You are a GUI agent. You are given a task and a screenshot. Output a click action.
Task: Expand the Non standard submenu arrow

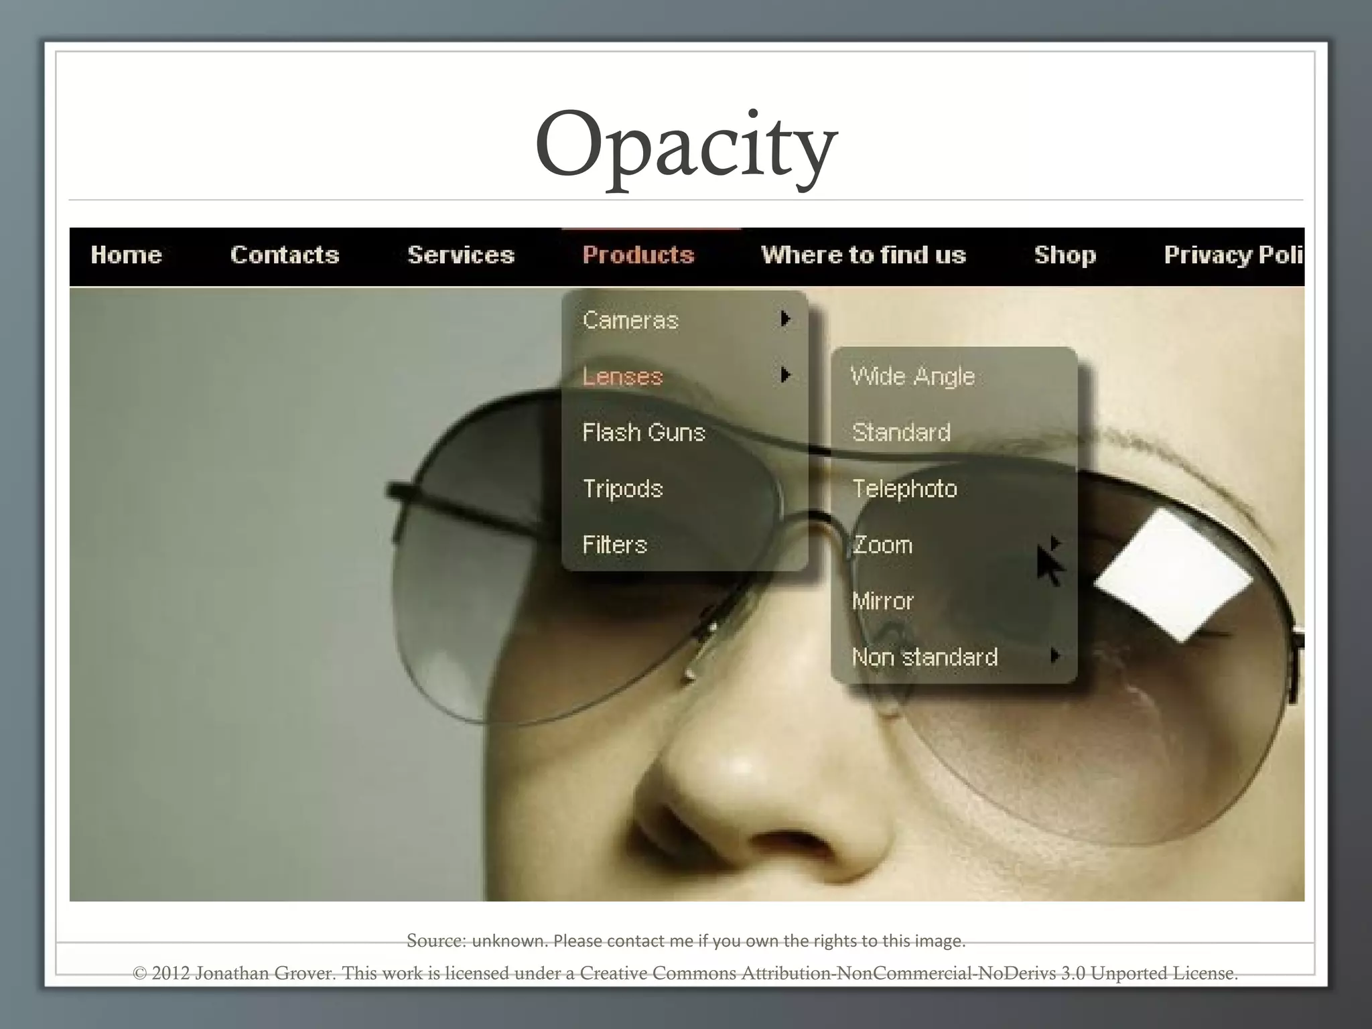coord(1055,656)
